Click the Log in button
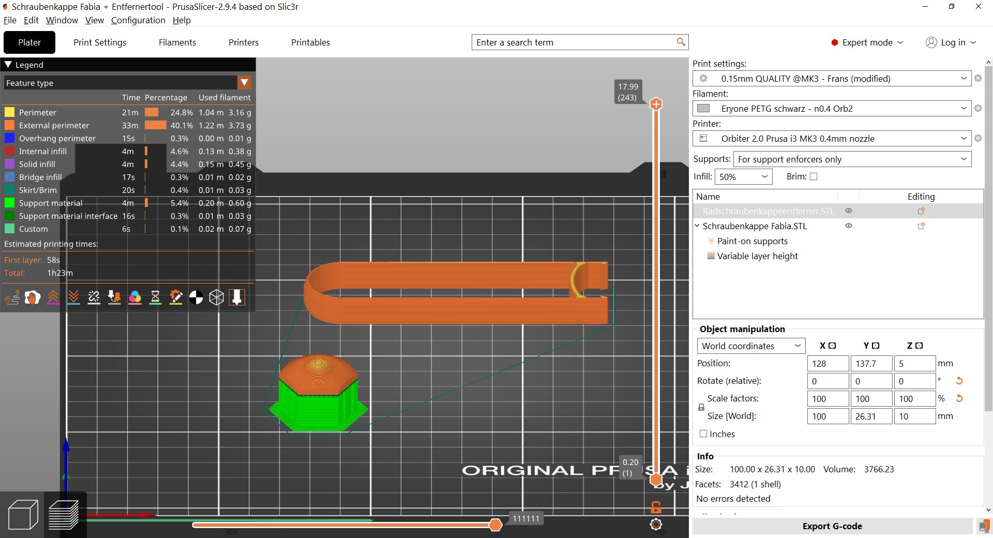This screenshot has height=538, width=993. coord(951,42)
